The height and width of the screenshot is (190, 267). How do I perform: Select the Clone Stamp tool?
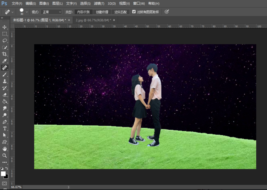click(x=5, y=81)
